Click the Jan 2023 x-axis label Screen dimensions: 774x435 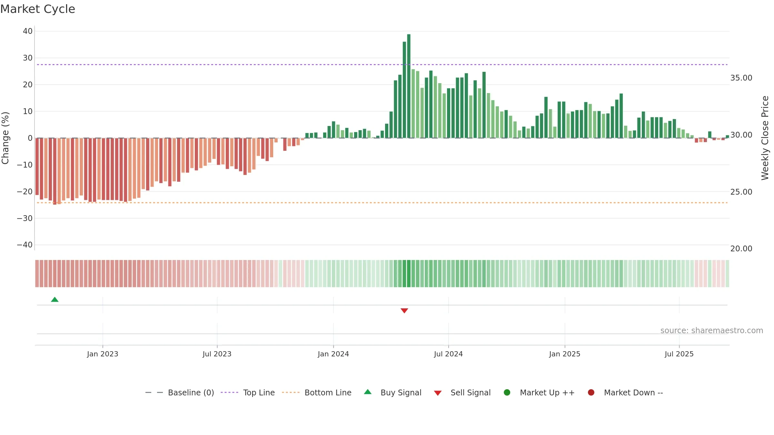pos(103,354)
